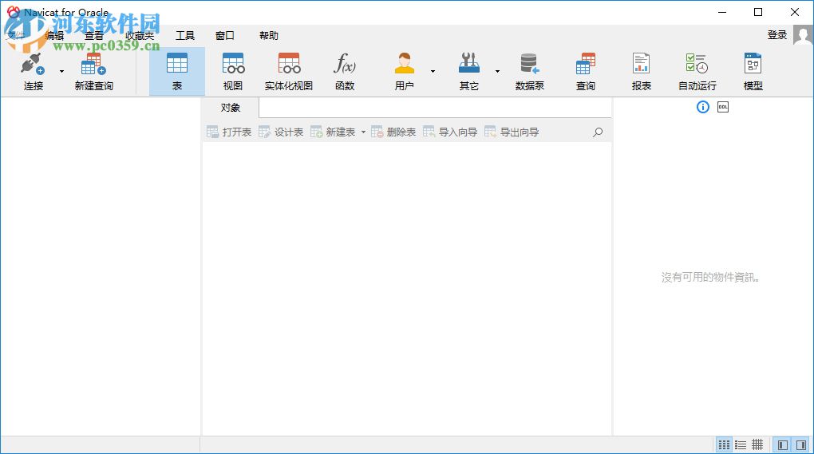Expand the New Table (新建表) dropdown arrow
Image resolution: width=814 pixels, height=454 pixels.
pos(363,132)
